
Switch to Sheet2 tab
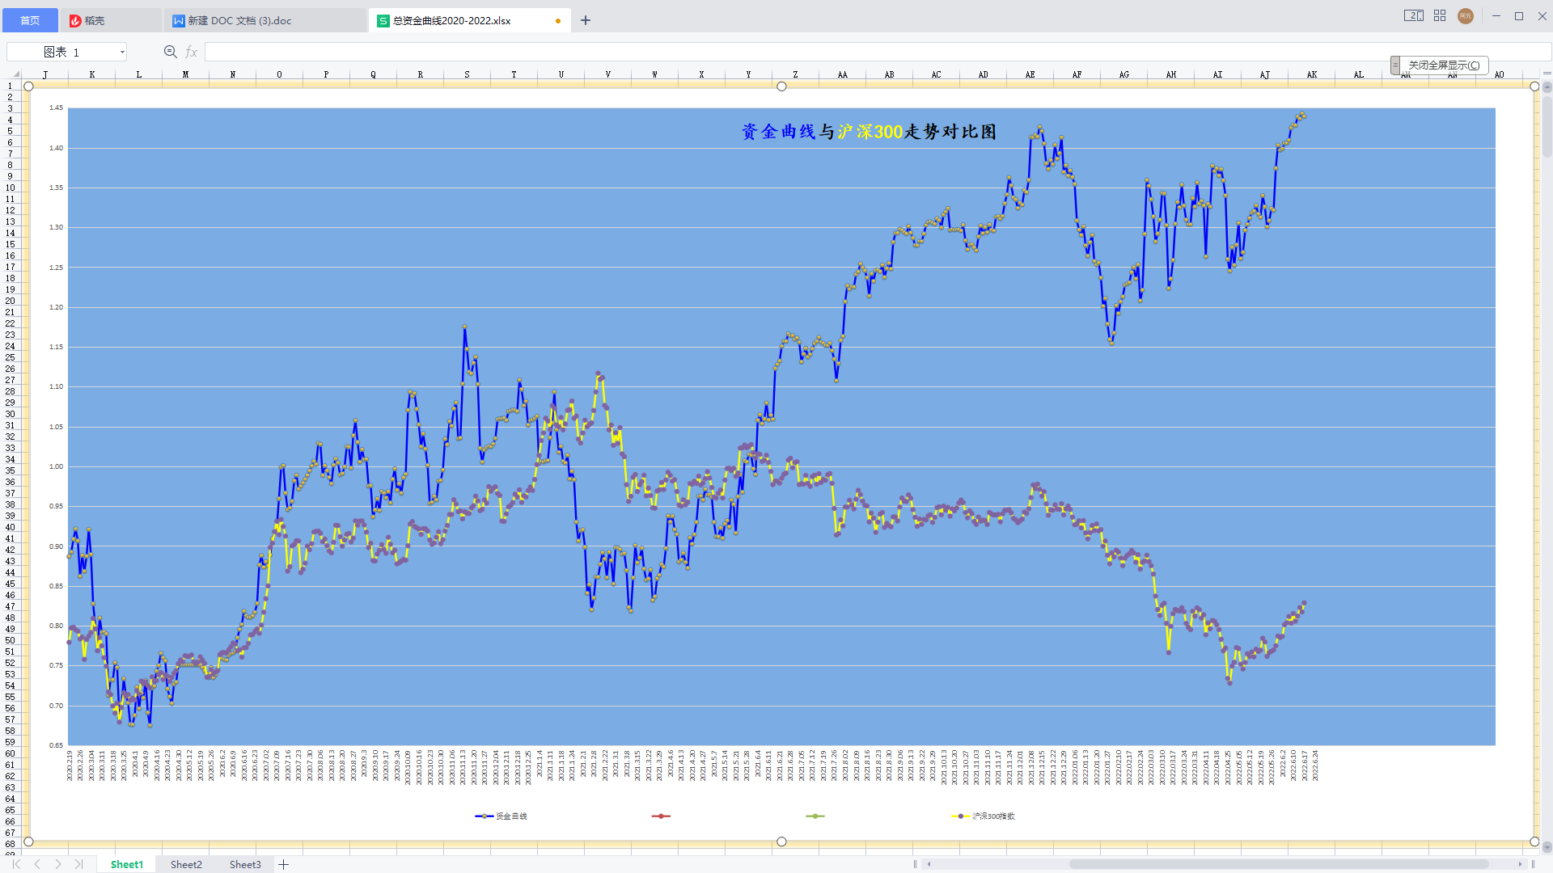coord(186,864)
